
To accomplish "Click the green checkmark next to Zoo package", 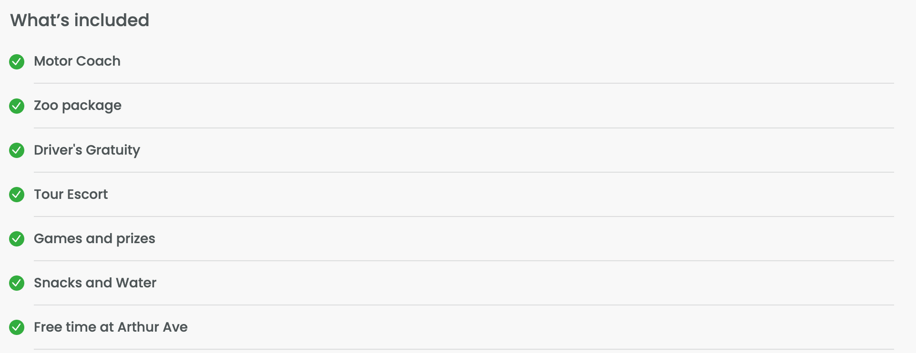I will click(x=17, y=106).
